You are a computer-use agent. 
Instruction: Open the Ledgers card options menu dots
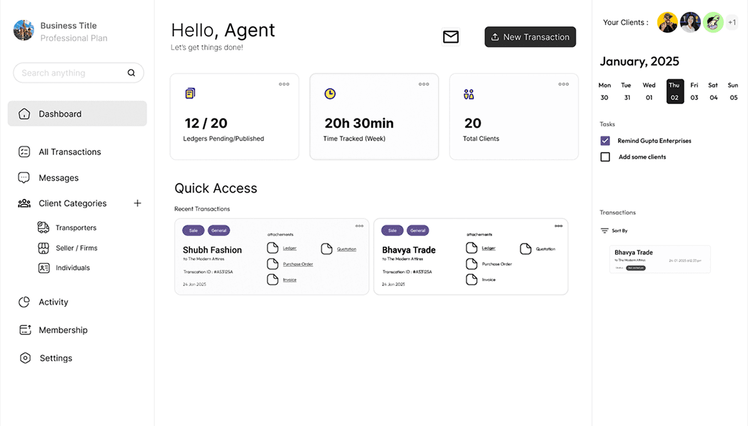tap(284, 83)
